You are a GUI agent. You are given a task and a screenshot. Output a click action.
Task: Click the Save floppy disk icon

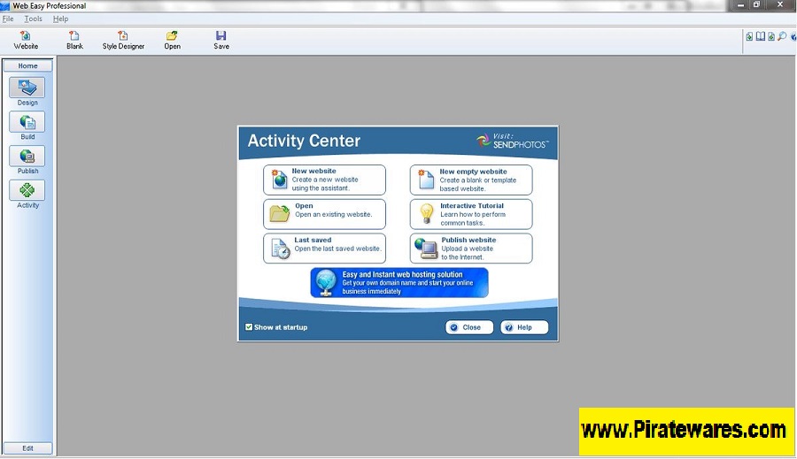(x=221, y=39)
